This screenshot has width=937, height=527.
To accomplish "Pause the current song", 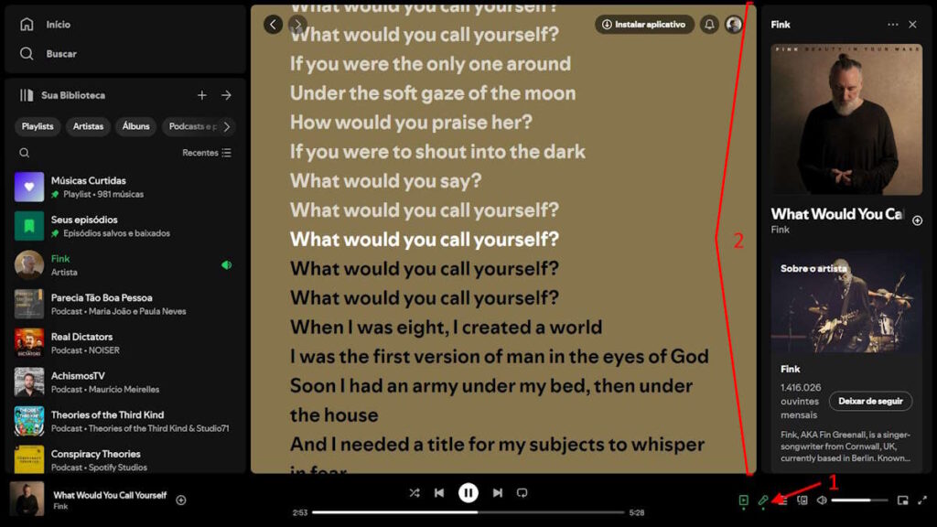I will [468, 493].
